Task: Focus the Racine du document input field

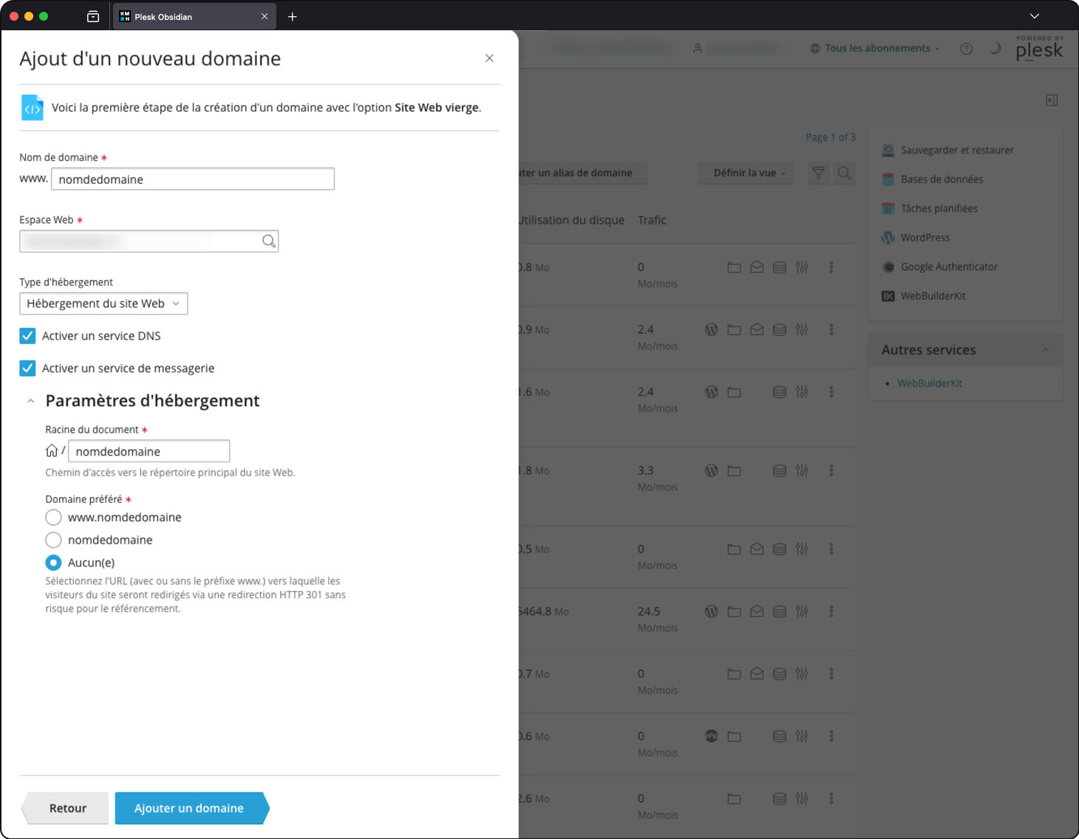Action: pyautogui.click(x=149, y=451)
